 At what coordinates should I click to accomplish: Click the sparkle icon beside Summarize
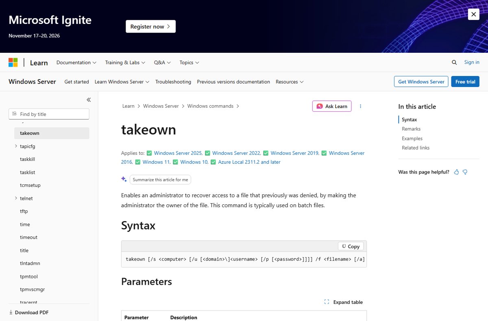click(x=124, y=179)
